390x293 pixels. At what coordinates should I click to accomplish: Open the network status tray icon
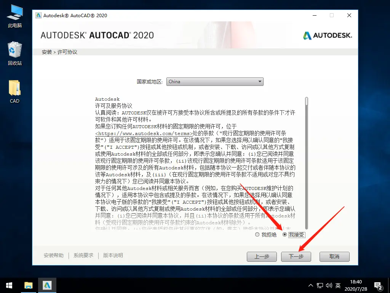(320, 285)
